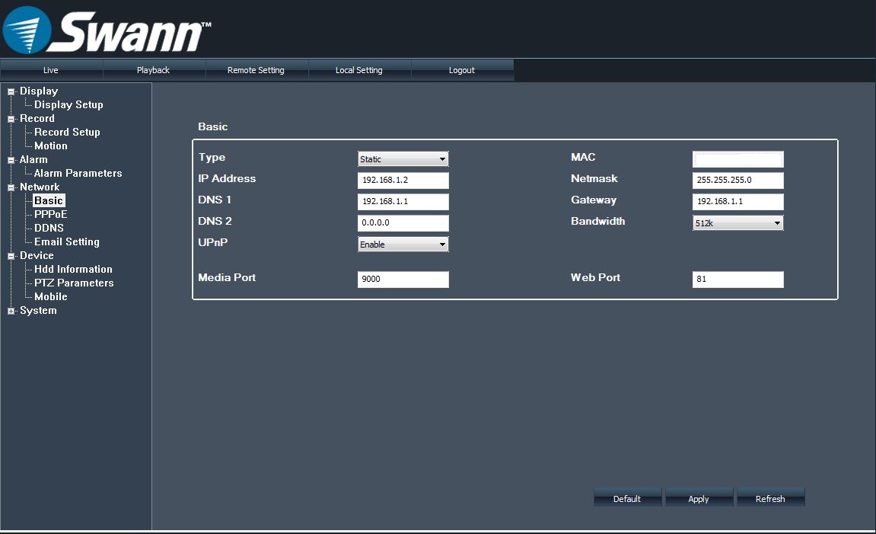Select the Device category label

tap(37, 255)
